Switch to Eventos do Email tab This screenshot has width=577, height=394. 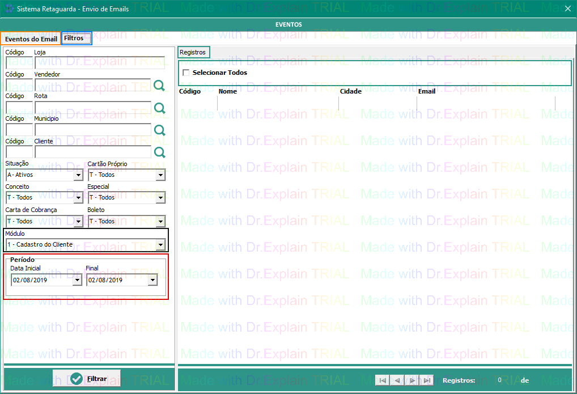pos(31,39)
